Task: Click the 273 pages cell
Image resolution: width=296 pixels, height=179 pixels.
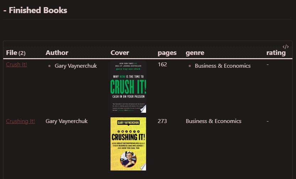Action: 162,121
